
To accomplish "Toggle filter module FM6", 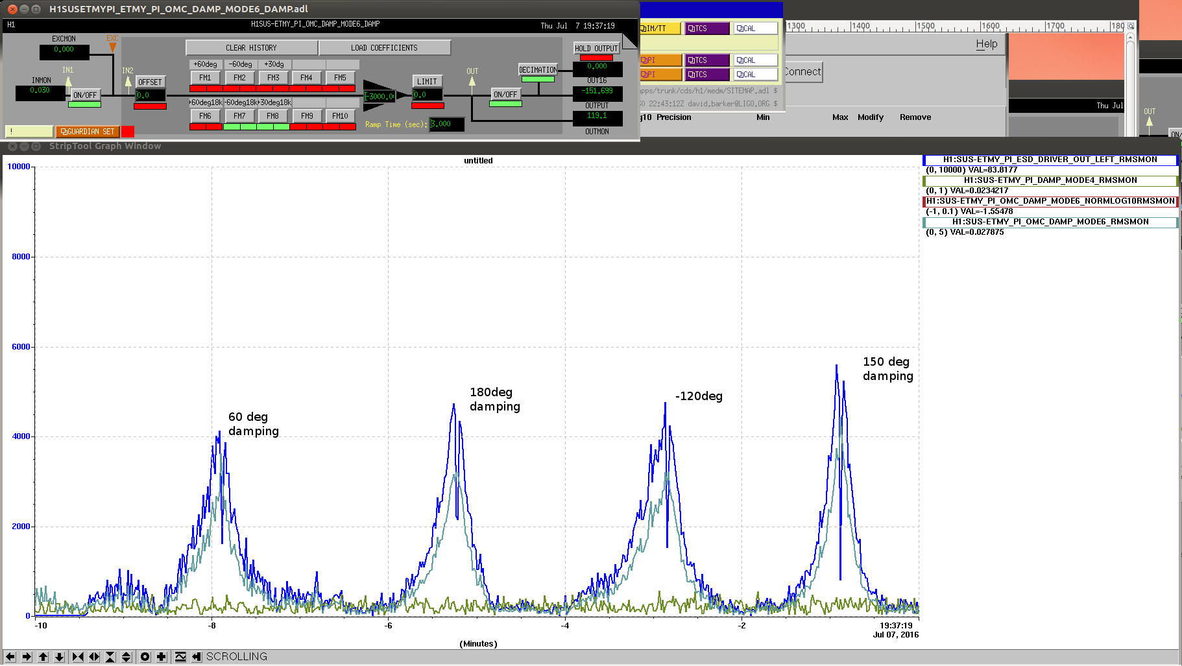I will (206, 116).
